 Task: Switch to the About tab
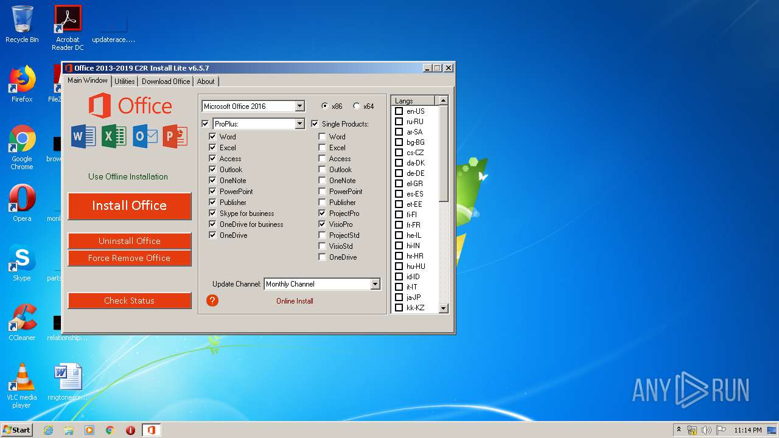[206, 82]
